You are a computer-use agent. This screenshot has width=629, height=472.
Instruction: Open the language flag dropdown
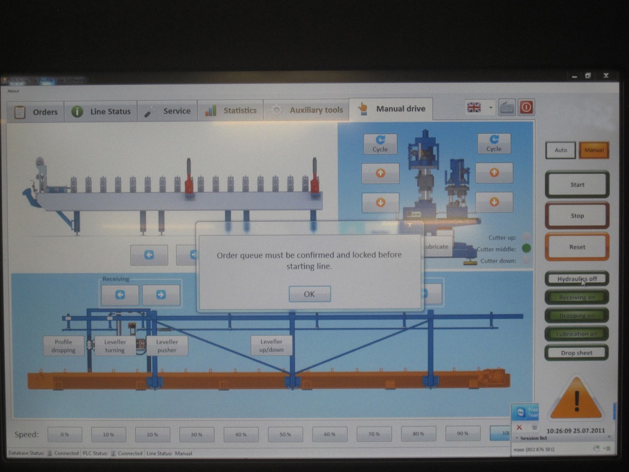[491, 108]
